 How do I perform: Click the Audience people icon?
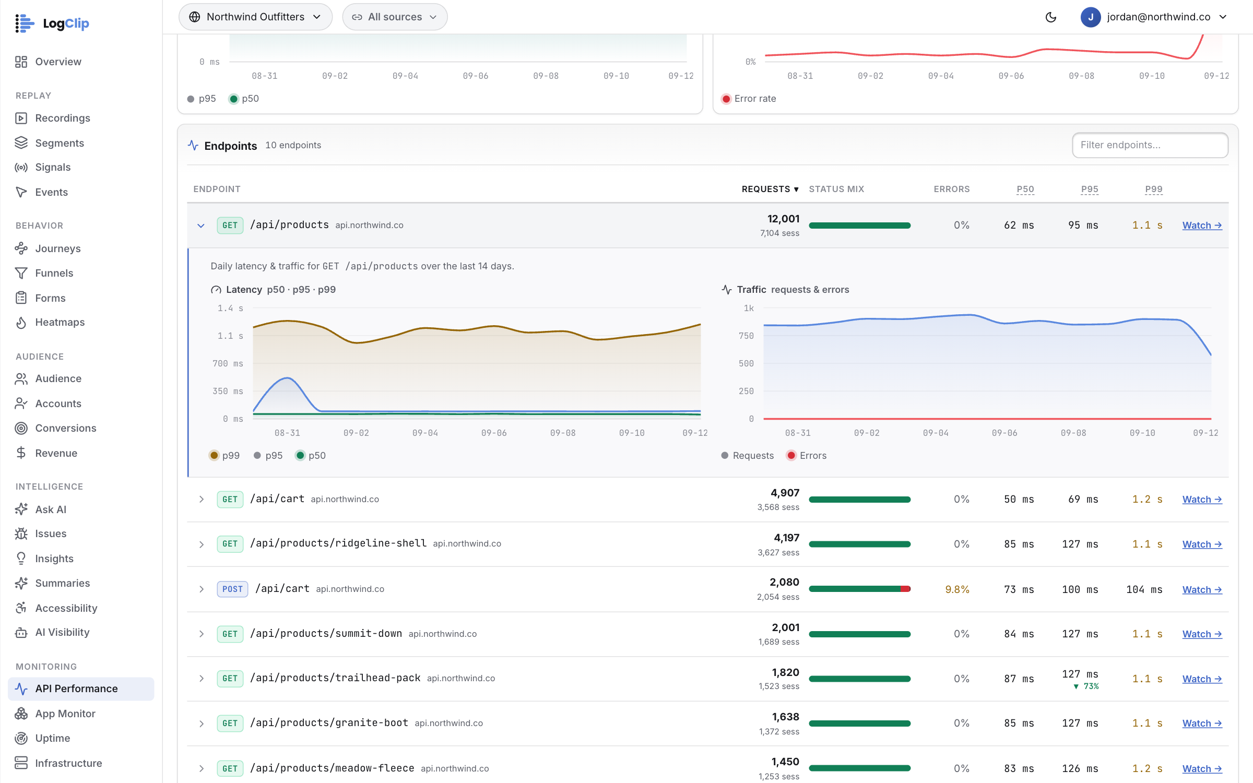[21, 378]
